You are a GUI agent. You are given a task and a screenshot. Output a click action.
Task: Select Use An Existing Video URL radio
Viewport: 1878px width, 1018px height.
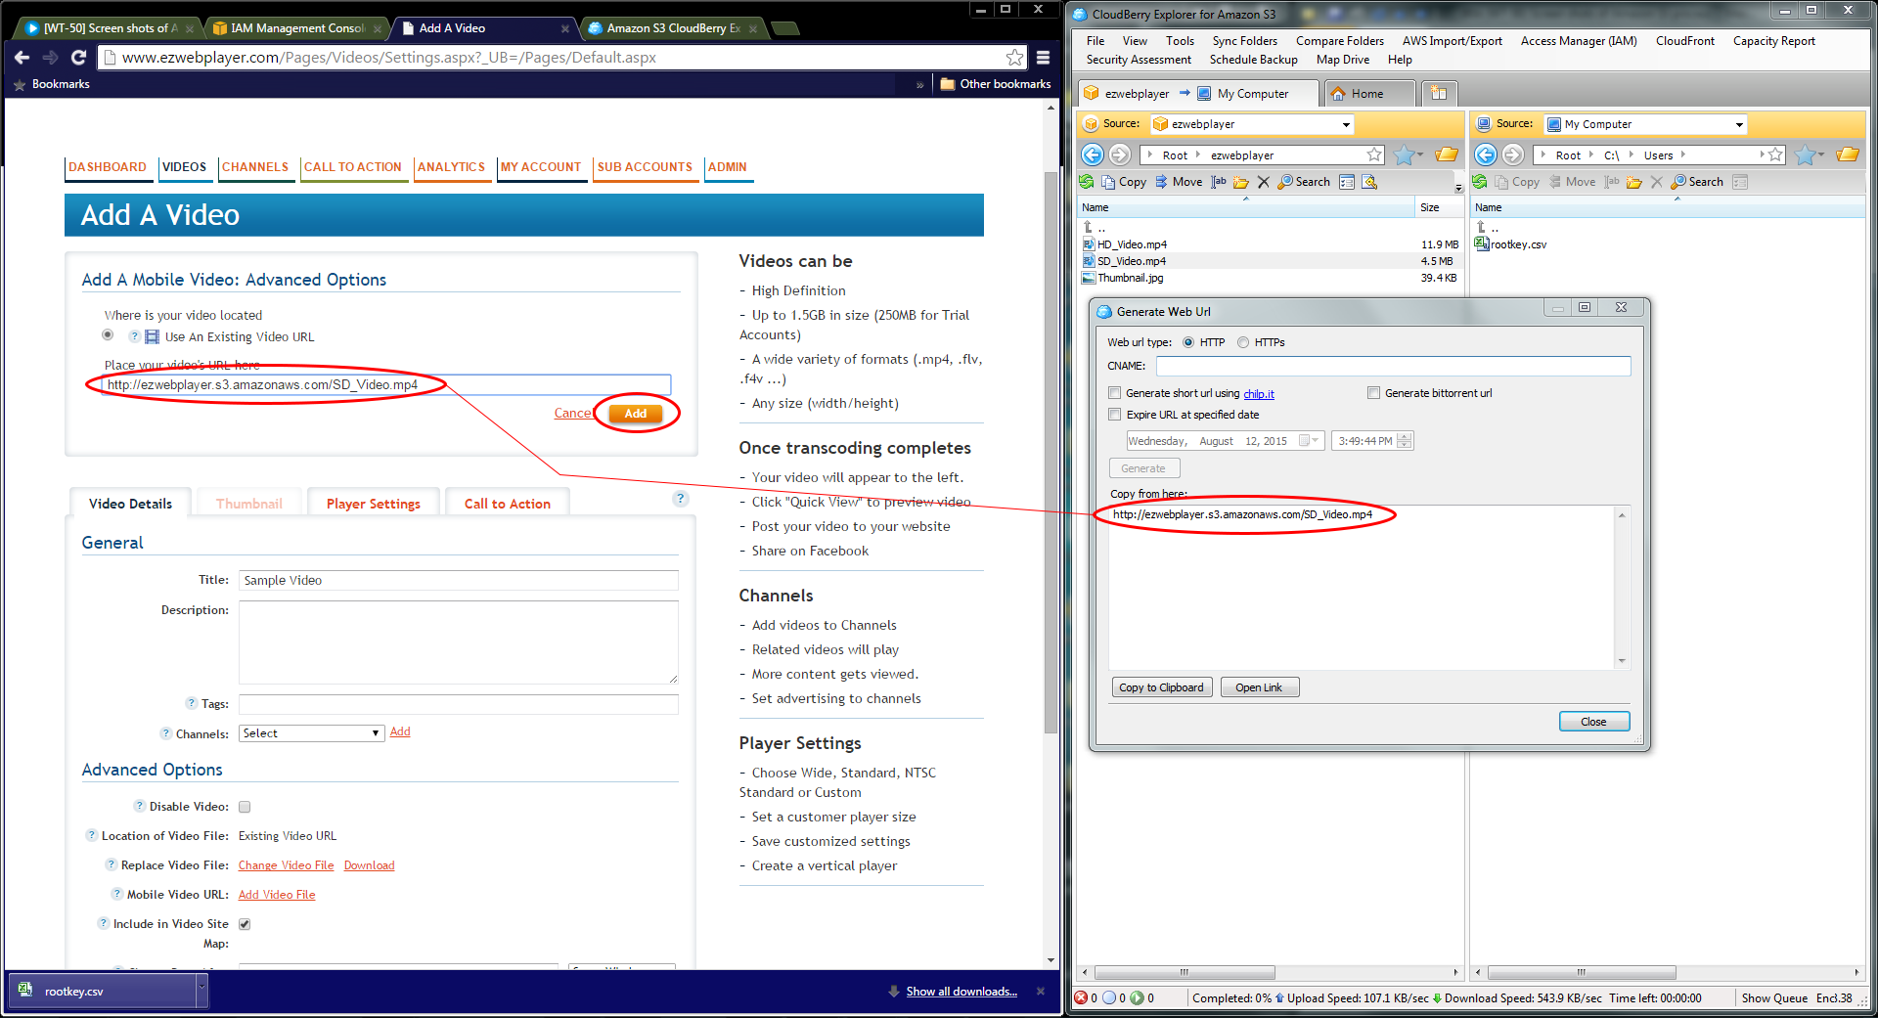[x=108, y=334]
